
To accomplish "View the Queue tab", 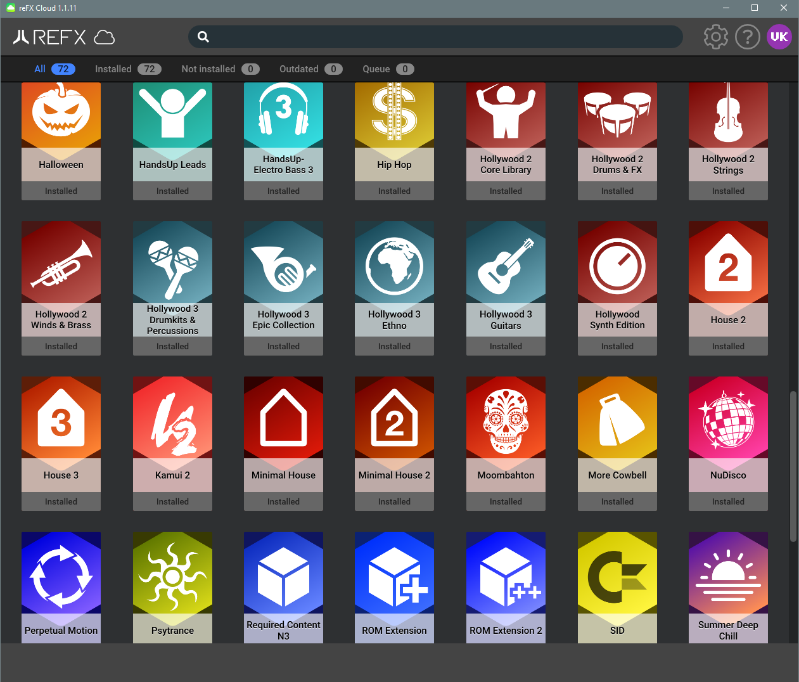I will 388,69.
